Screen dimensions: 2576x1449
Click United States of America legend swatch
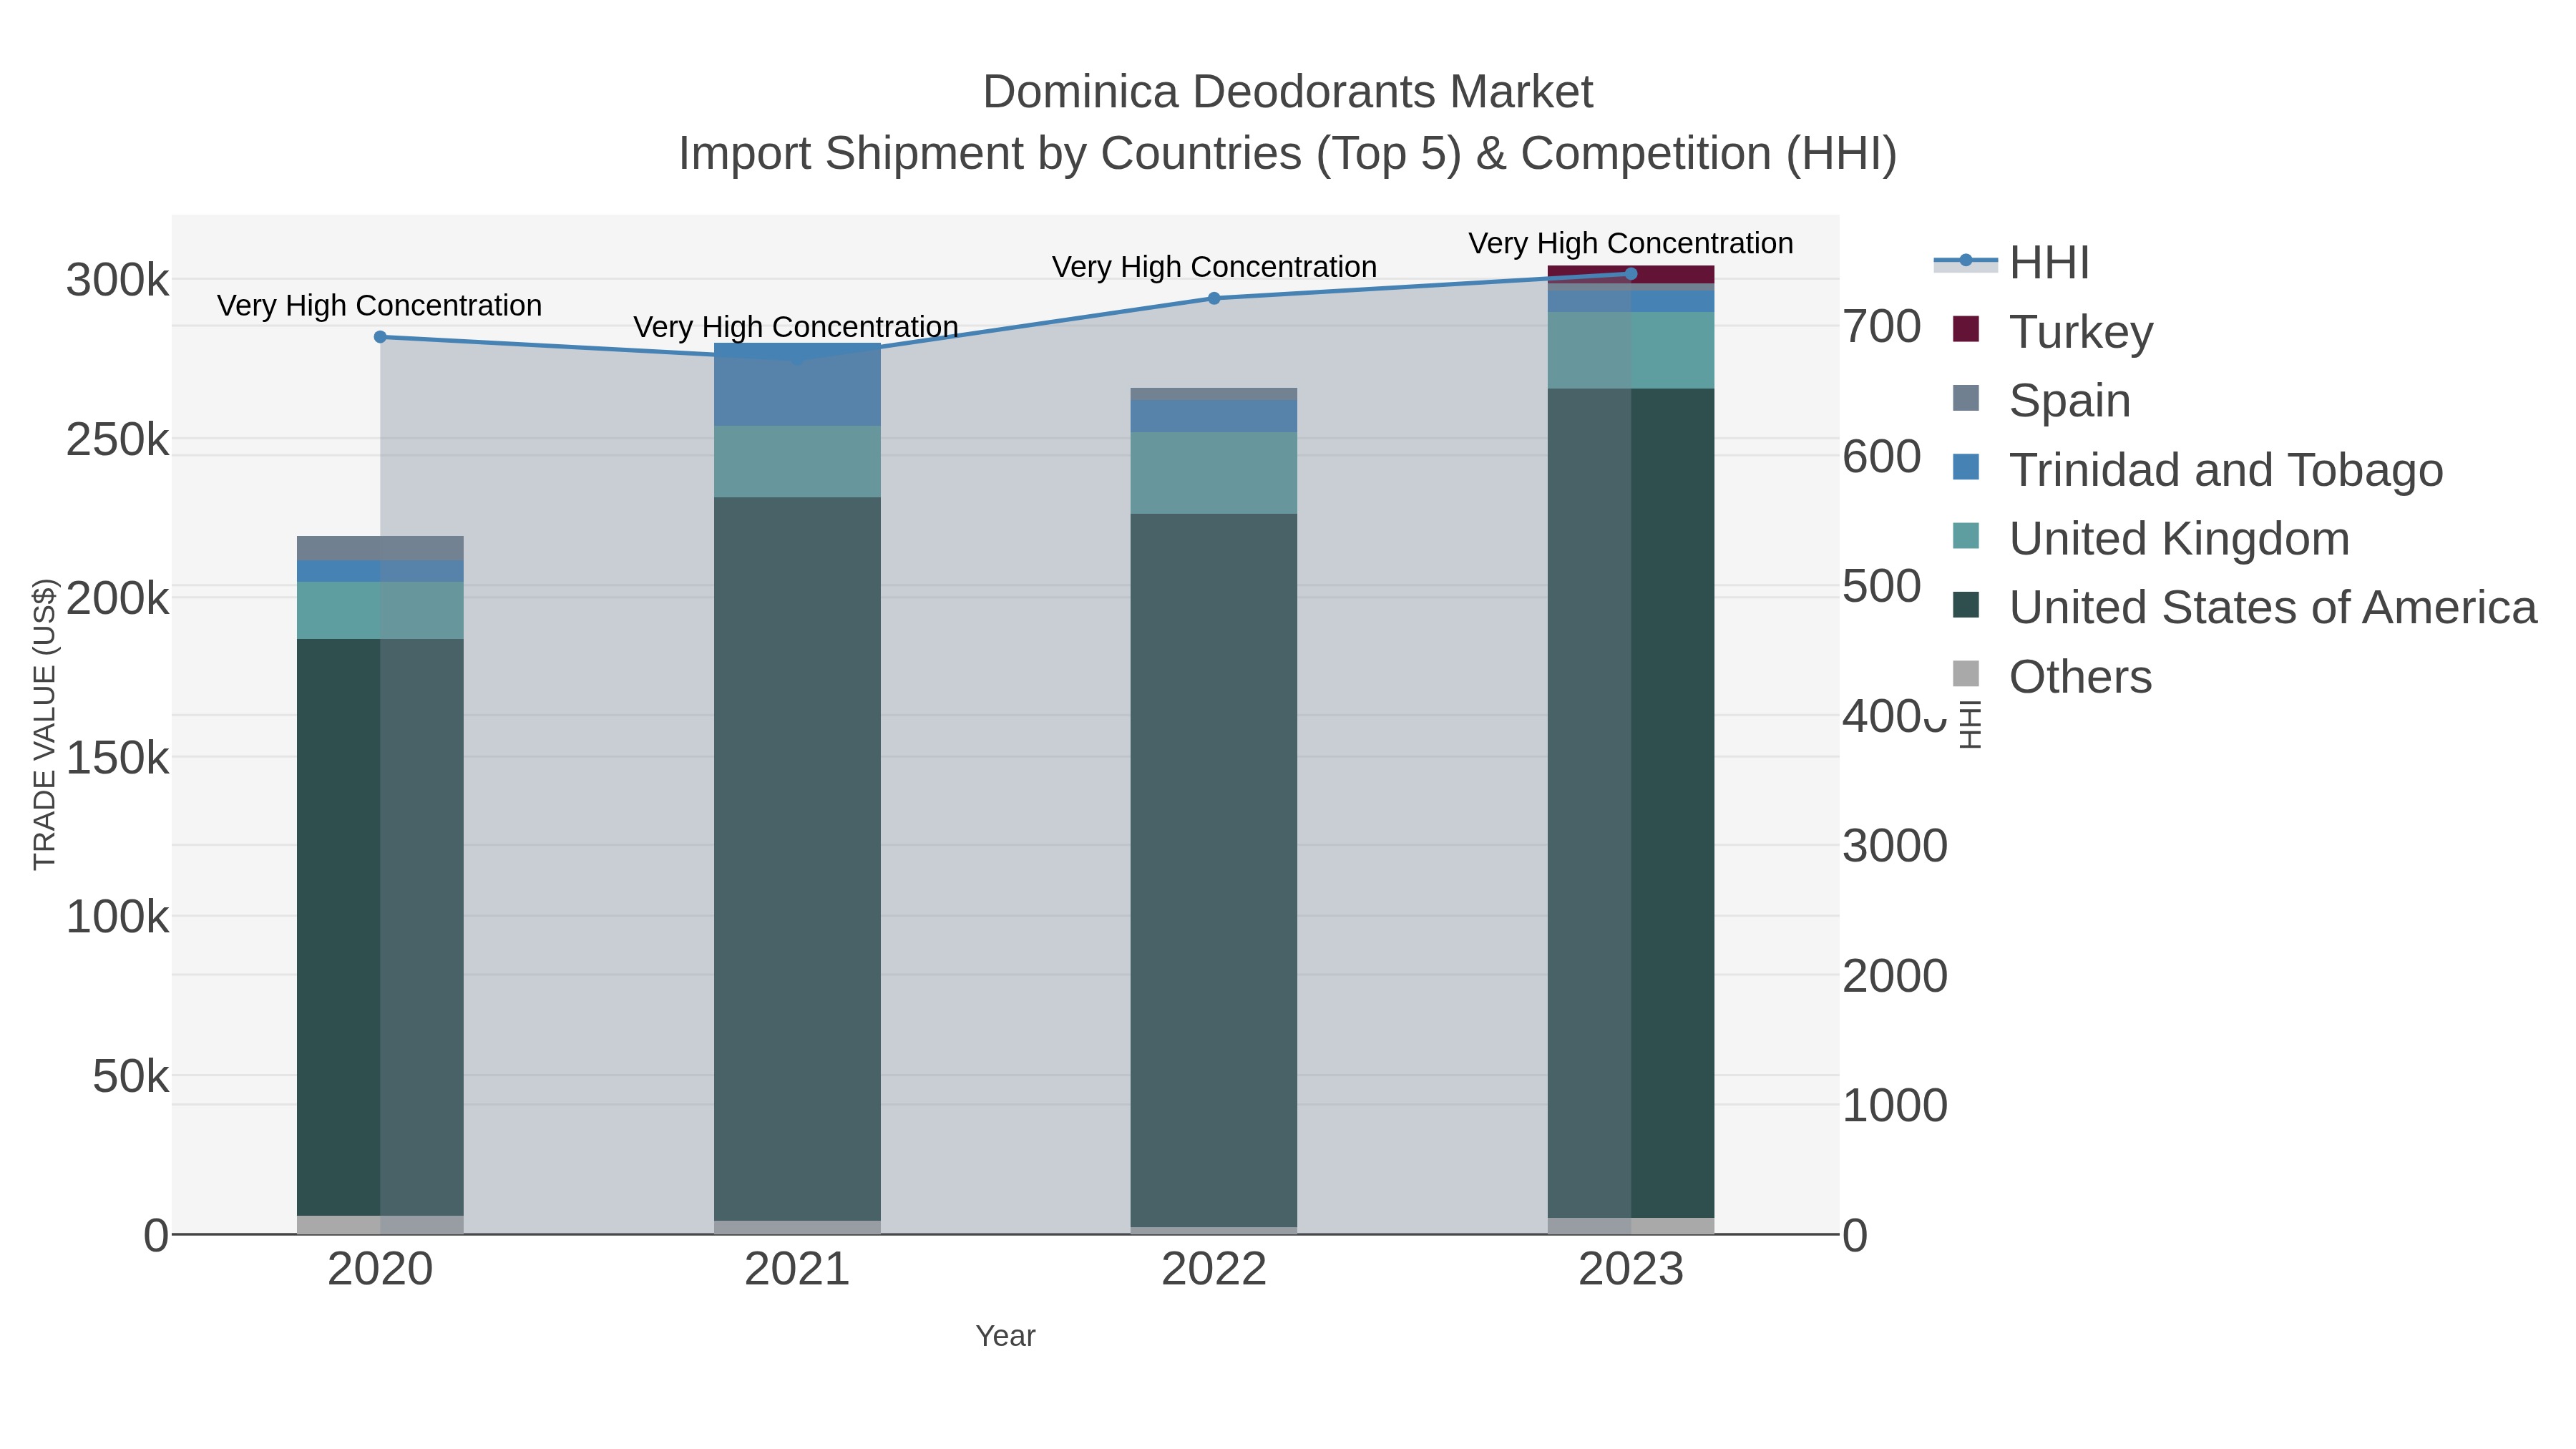1966,605
